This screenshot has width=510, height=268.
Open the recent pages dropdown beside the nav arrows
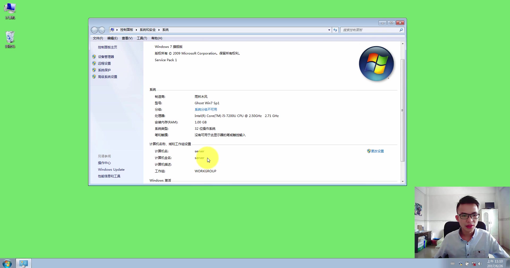[107, 30]
